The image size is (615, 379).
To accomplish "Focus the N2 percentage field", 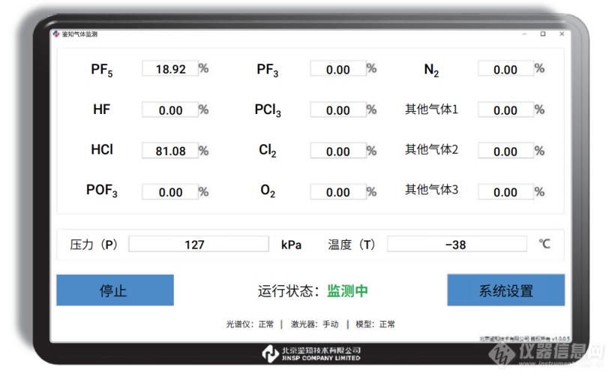I will tap(505, 70).
